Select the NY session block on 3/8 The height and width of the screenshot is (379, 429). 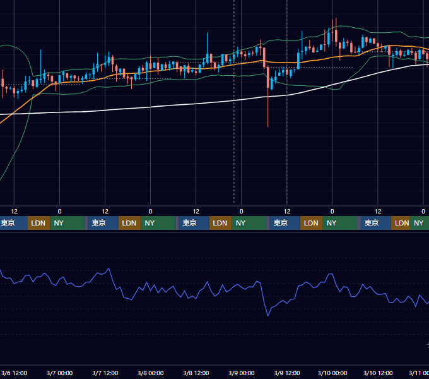pos(249,223)
